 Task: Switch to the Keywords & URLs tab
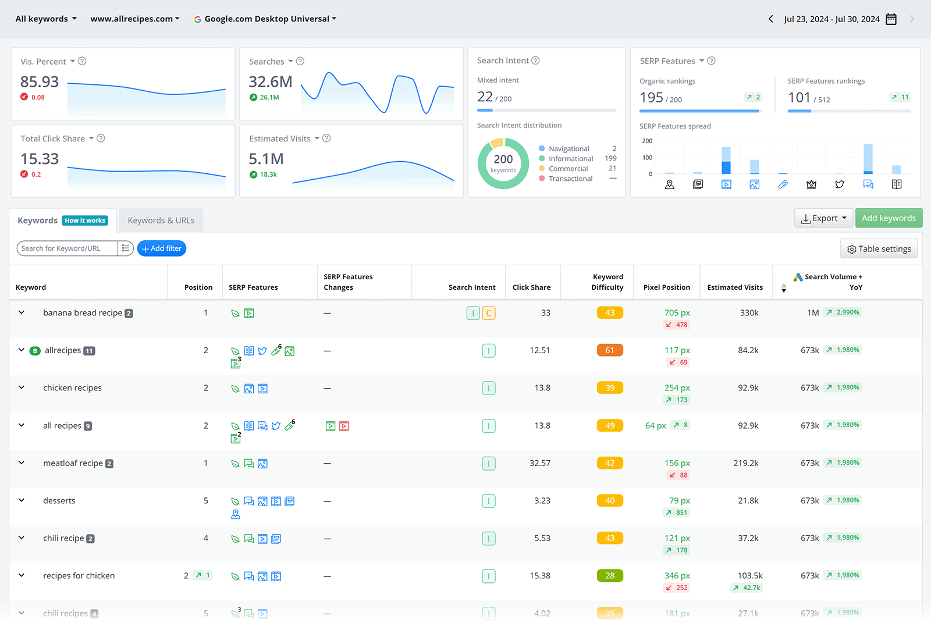pos(161,221)
